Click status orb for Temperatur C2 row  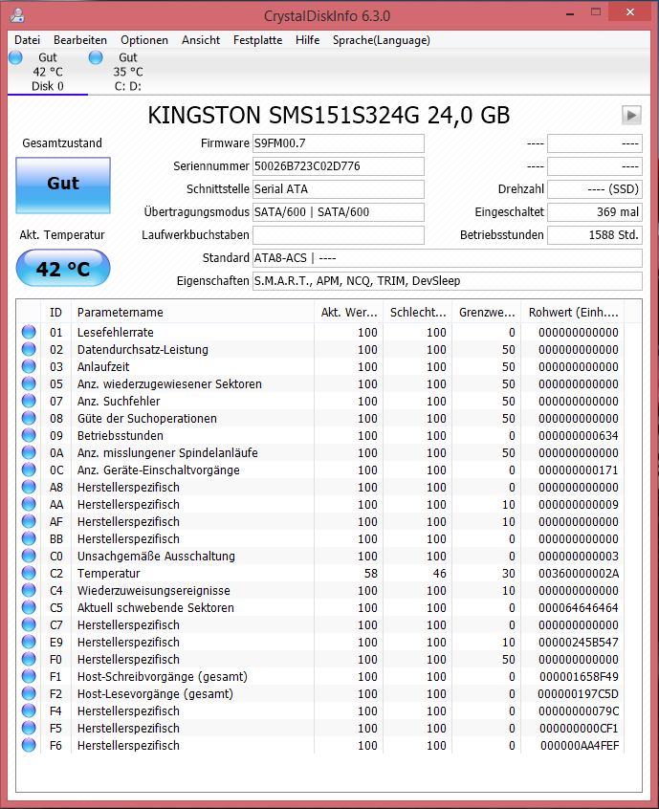pos(29,573)
